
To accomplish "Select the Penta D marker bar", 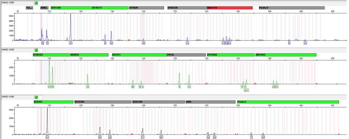I will [291, 8].
